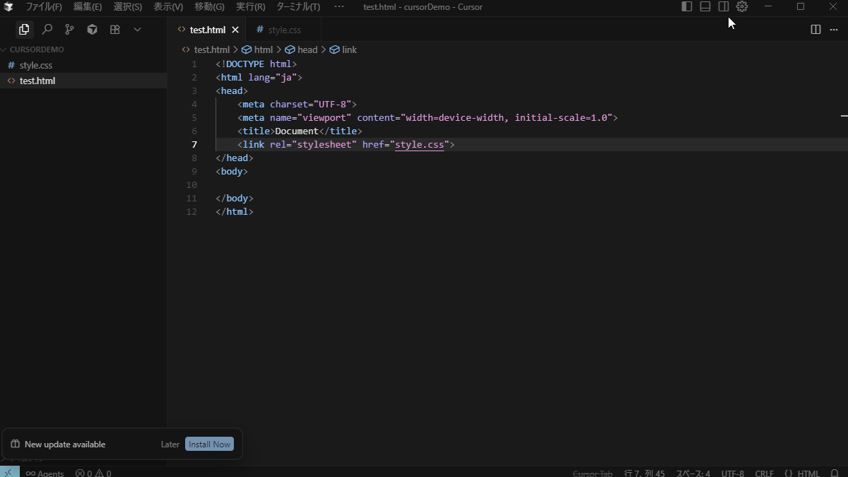The width and height of the screenshot is (848, 477).
Task: Click the "UTF-8" charset value
Action: [332, 105]
